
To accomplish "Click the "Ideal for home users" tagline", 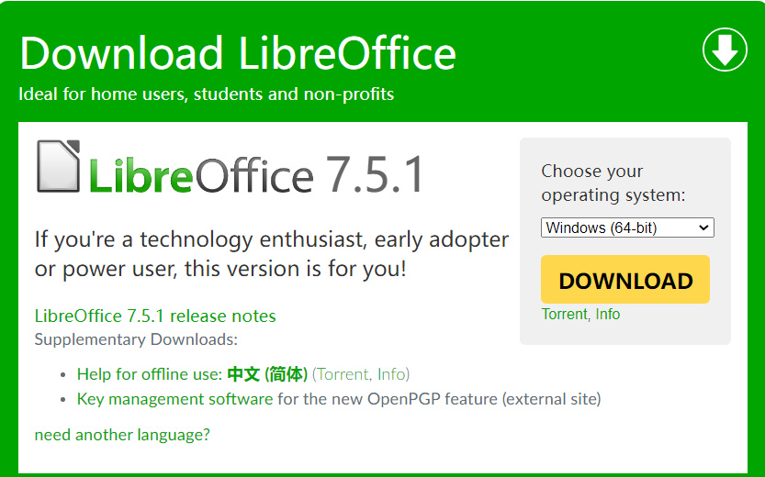I will tap(206, 94).
